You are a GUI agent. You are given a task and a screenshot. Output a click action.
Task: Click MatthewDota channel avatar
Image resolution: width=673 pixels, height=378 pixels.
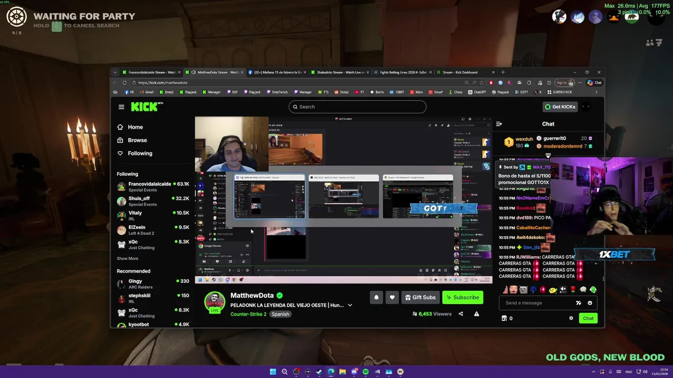coord(215,302)
